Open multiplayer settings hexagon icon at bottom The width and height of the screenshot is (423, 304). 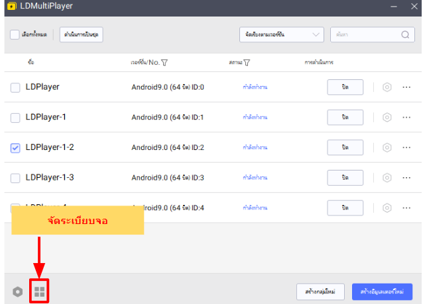18,291
